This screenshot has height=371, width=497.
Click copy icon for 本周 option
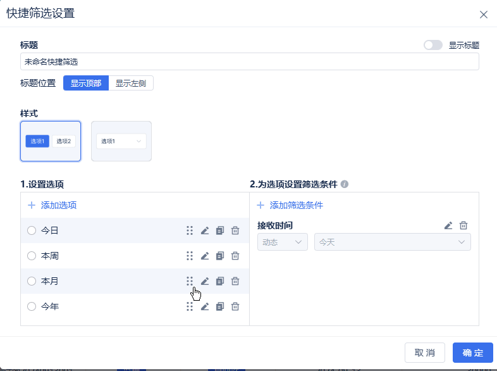(220, 256)
